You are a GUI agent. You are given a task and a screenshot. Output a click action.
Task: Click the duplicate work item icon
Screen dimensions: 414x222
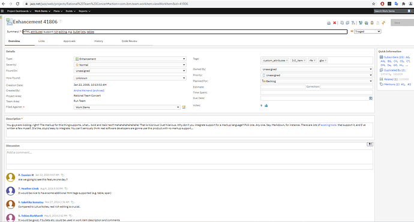click(x=347, y=23)
